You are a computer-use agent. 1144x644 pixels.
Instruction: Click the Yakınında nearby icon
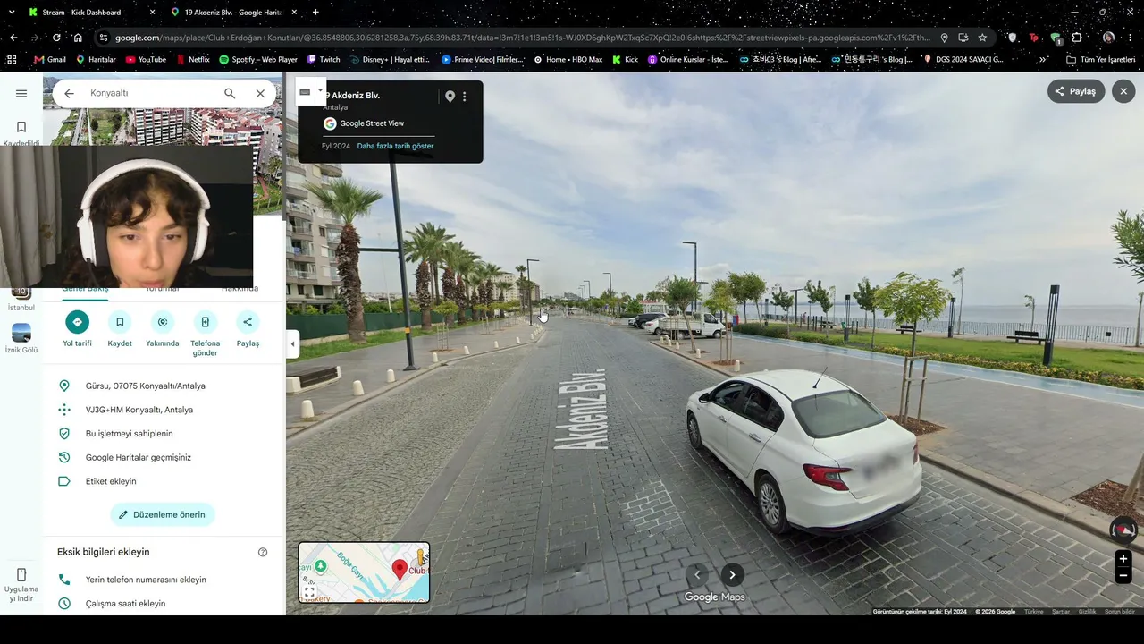[162, 322]
